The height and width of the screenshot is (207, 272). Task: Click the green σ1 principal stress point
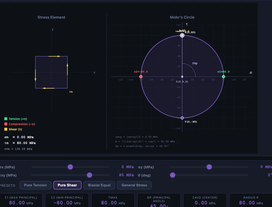tap(224, 76)
